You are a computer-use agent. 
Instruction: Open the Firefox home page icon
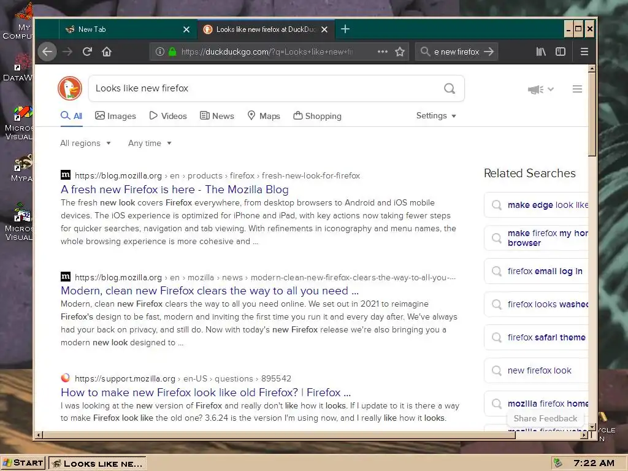(x=107, y=52)
